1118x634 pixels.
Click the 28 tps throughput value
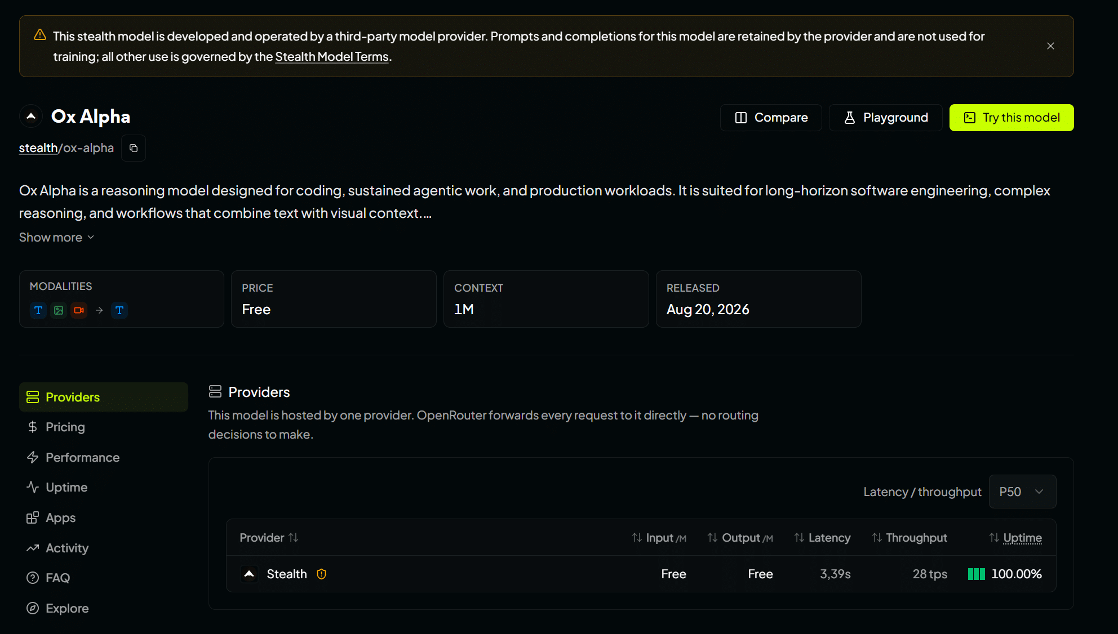(x=930, y=574)
